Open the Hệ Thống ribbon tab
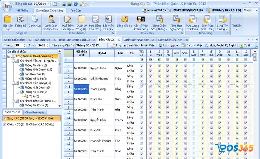The height and width of the screenshot is (159, 260). (22, 11)
